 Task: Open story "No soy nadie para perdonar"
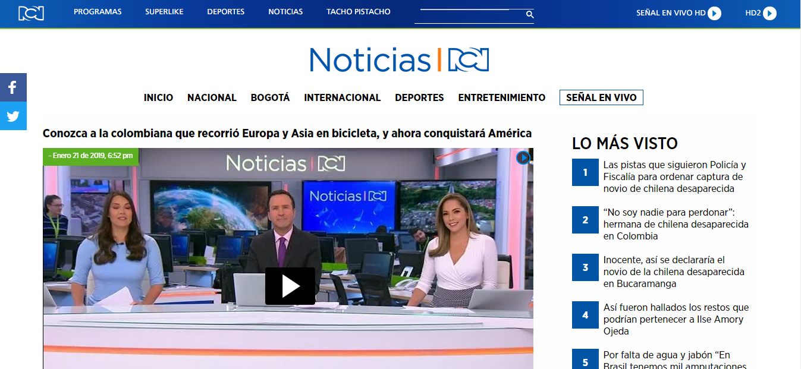[676, 224]
